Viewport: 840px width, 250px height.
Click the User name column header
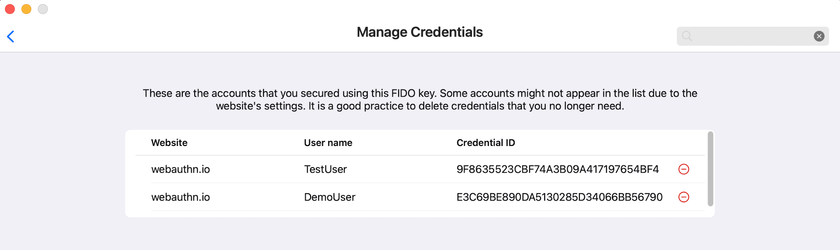328,143
